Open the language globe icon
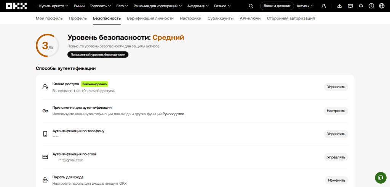390x187 pixels. coord(382,6)
